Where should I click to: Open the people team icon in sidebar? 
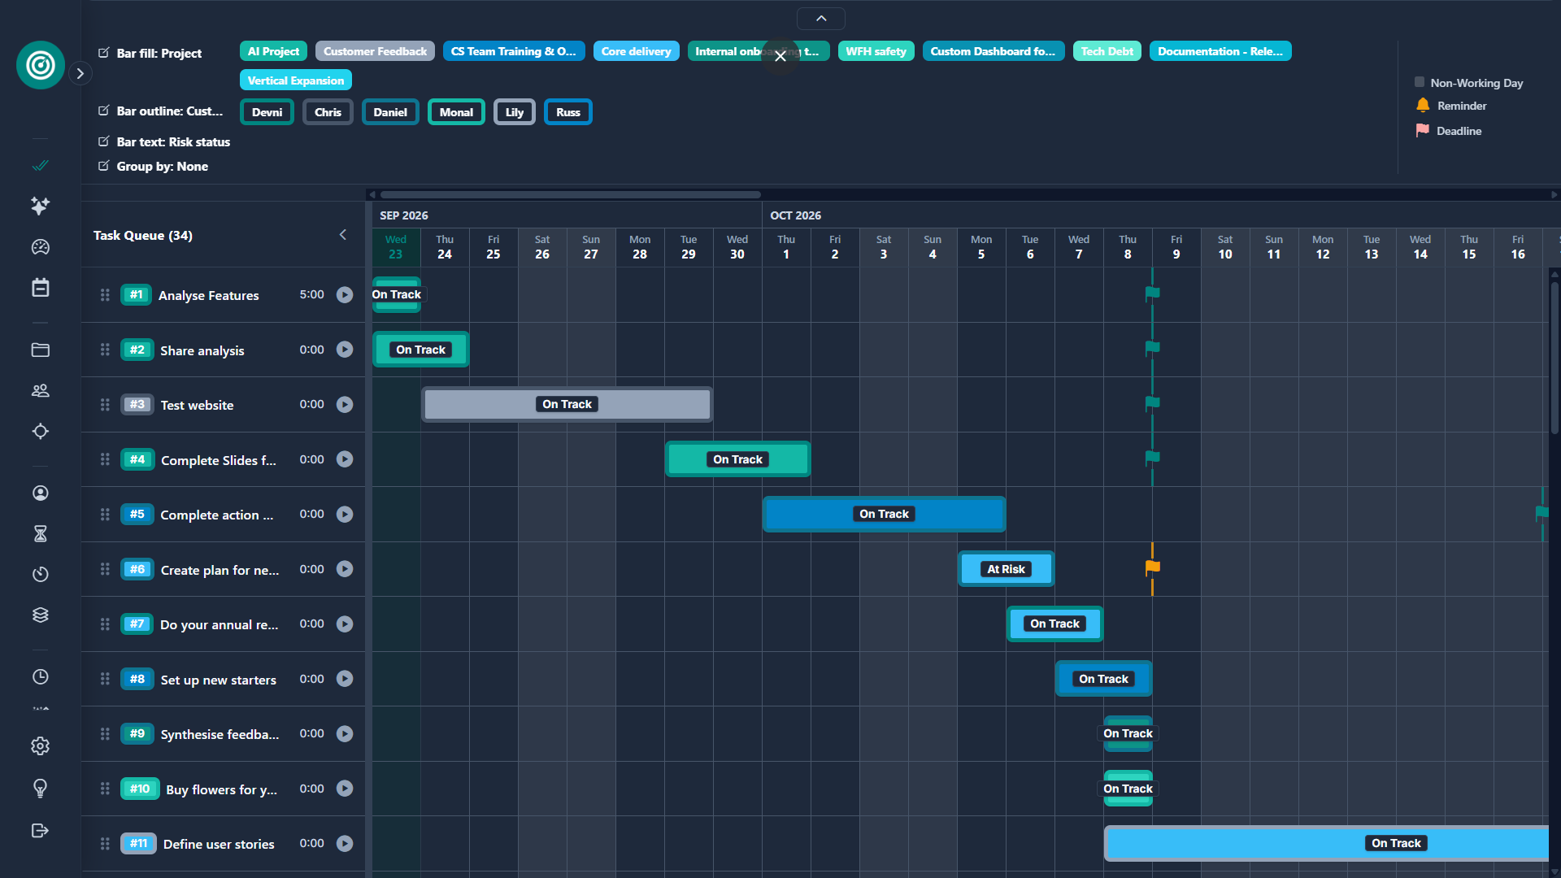40,390
